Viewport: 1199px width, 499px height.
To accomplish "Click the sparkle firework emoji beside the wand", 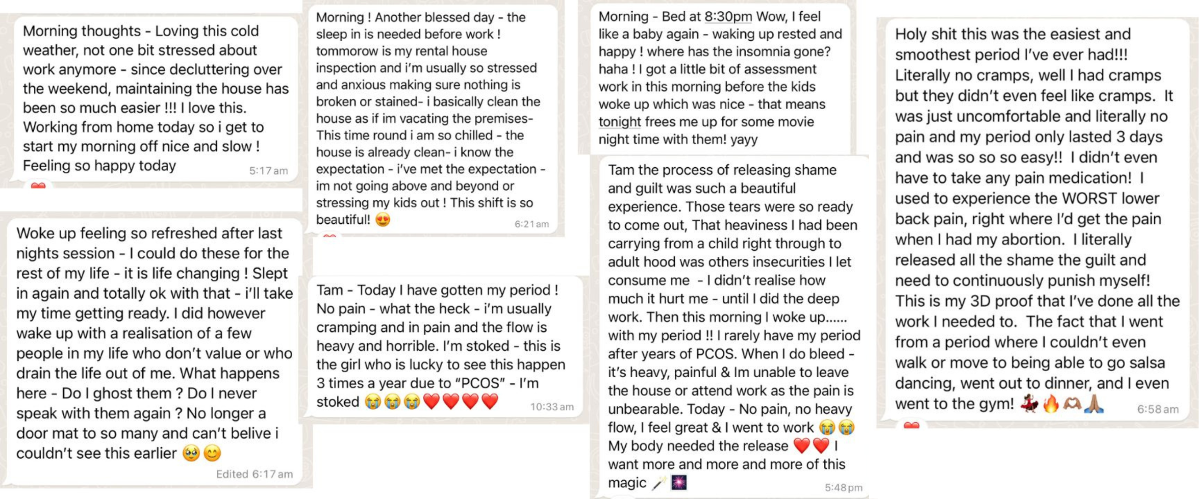I will click(679, 483).
